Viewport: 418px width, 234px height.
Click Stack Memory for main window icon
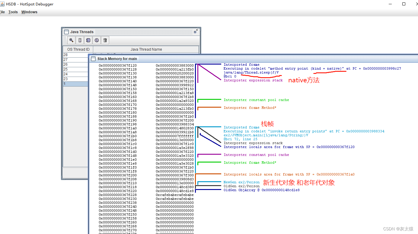point(93,58)
